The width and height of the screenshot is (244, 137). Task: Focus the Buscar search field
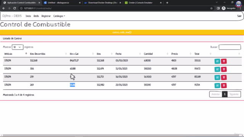coord(230,47)
